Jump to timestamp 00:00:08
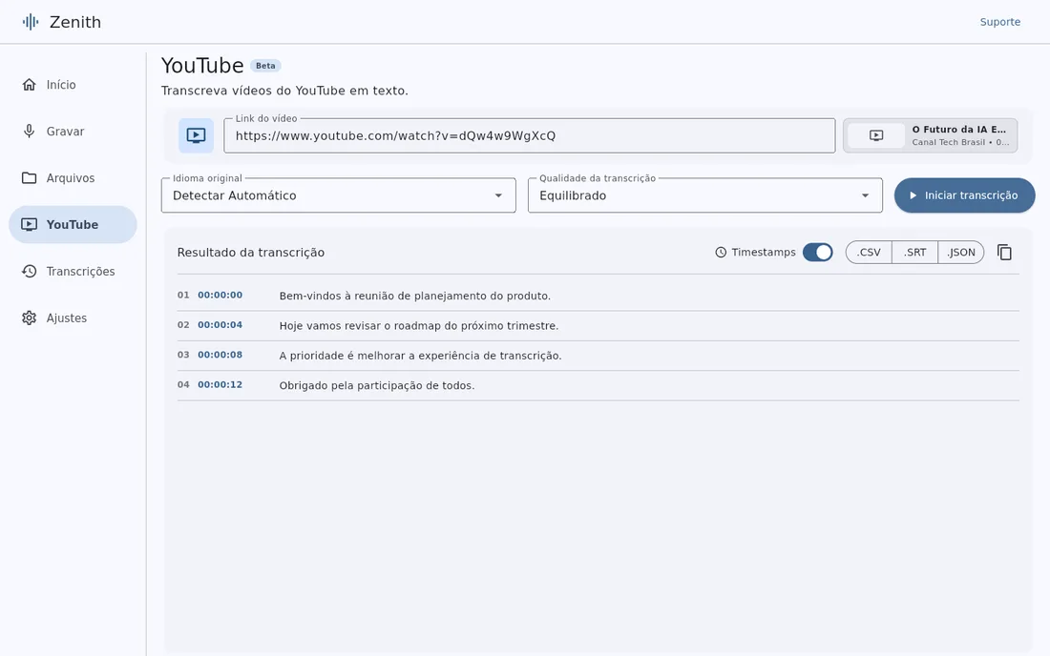Viewport: 1050px width, 656px height. coord(220,355)
